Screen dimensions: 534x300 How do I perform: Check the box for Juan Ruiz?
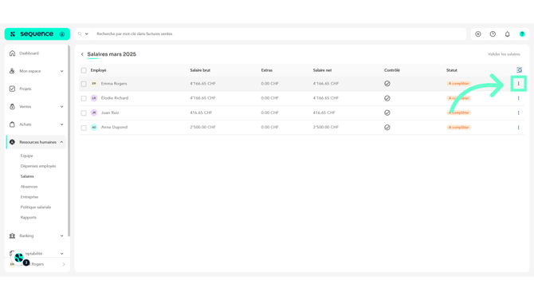point(84,113)
